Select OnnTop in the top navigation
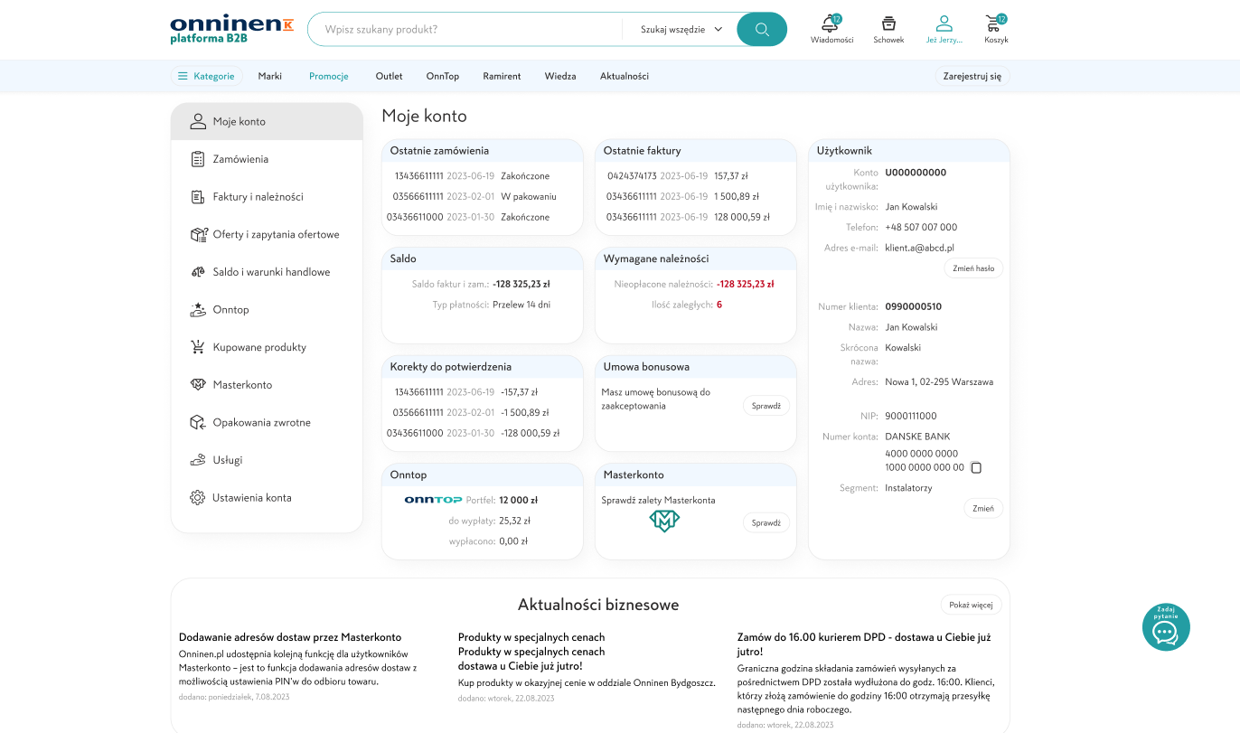 coord(443,76)
